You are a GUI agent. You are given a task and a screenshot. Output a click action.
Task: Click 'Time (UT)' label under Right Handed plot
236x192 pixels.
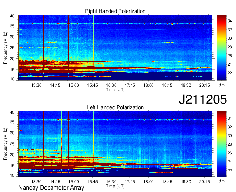115,90
